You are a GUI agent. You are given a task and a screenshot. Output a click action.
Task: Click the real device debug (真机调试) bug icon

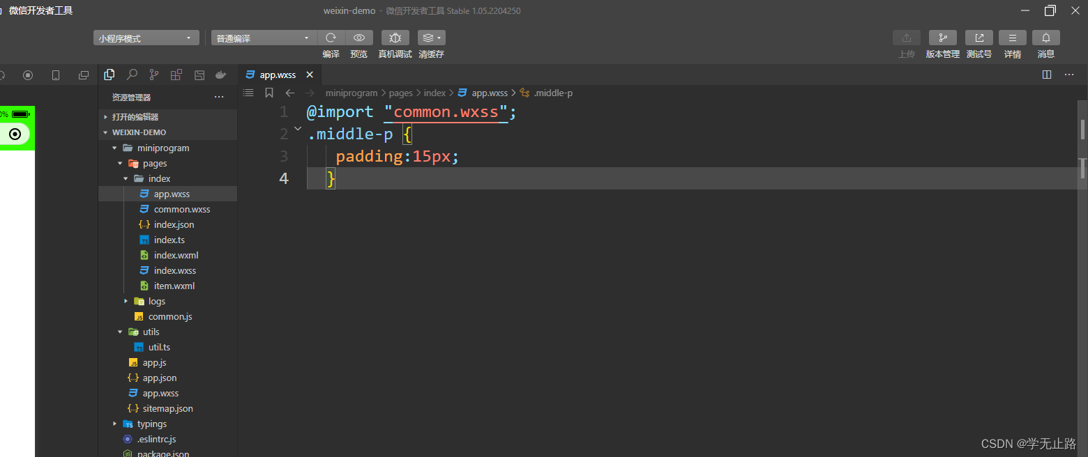tap(395, 38)
